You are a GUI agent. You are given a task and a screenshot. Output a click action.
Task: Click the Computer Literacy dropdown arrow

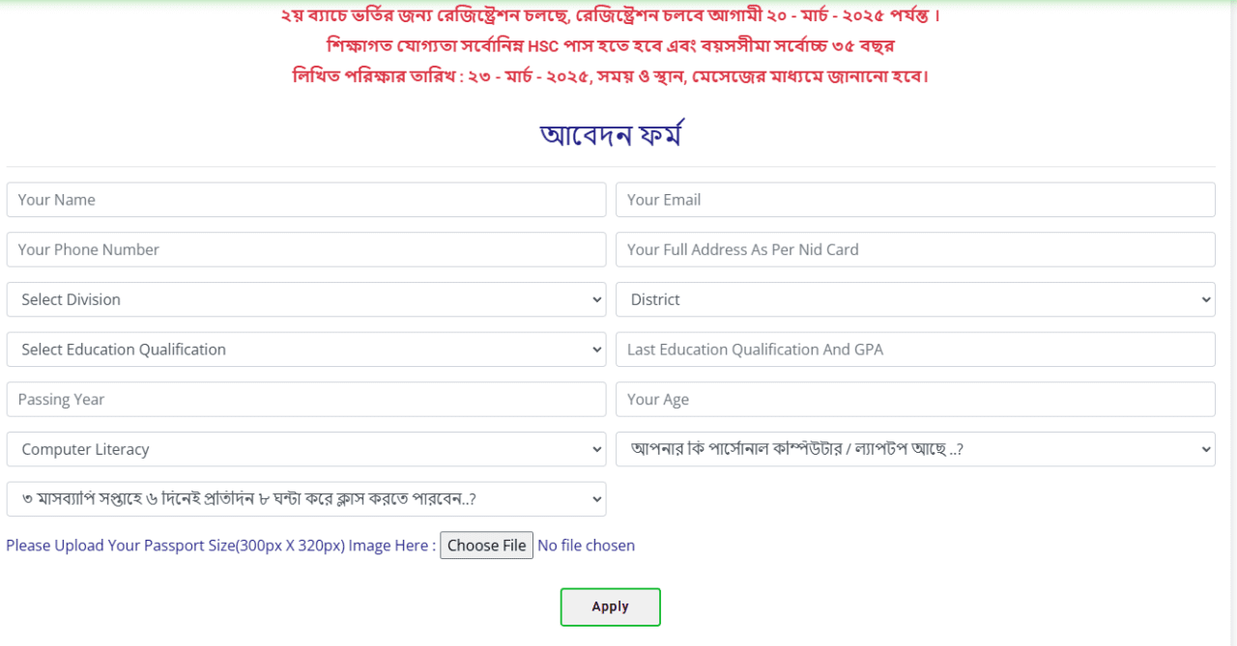[596, 450]
